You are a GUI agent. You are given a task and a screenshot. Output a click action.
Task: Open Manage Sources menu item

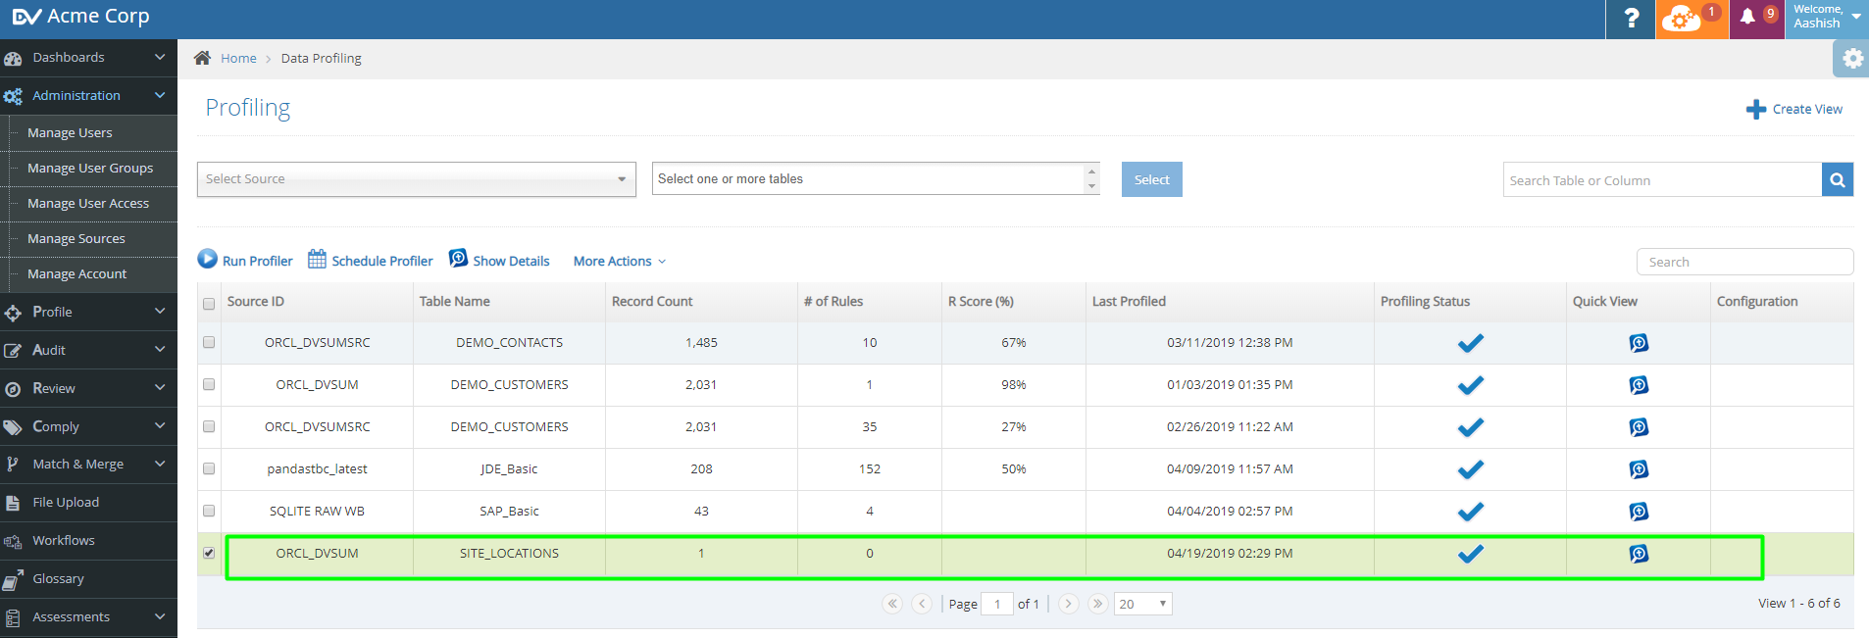click(x=76, y=238)
